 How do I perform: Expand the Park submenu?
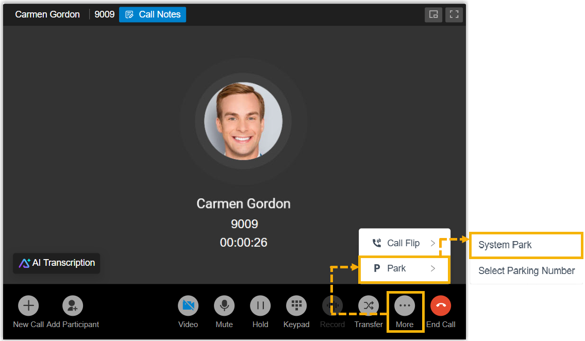[404, 268]
